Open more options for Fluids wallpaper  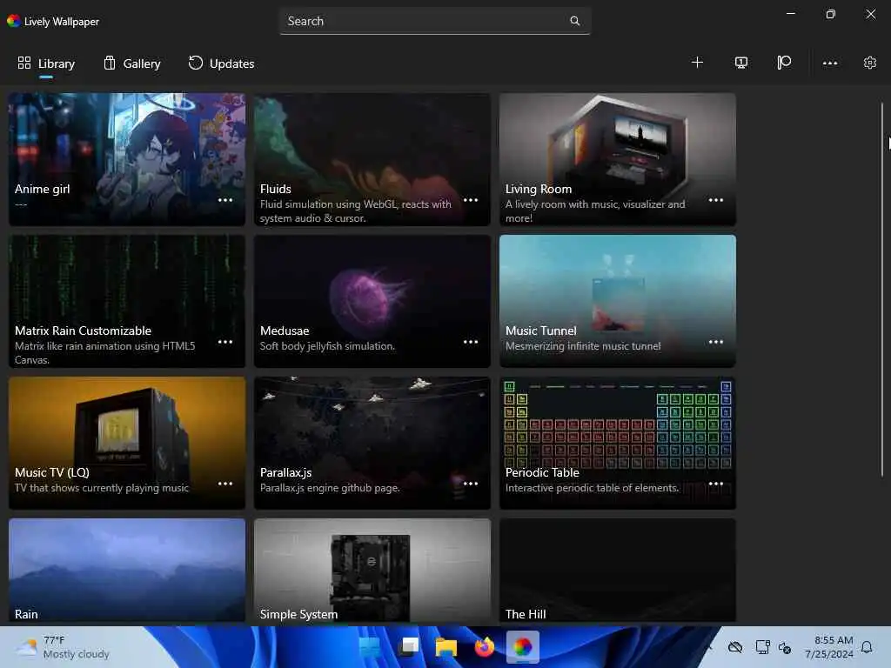click(x=471, y=200)
